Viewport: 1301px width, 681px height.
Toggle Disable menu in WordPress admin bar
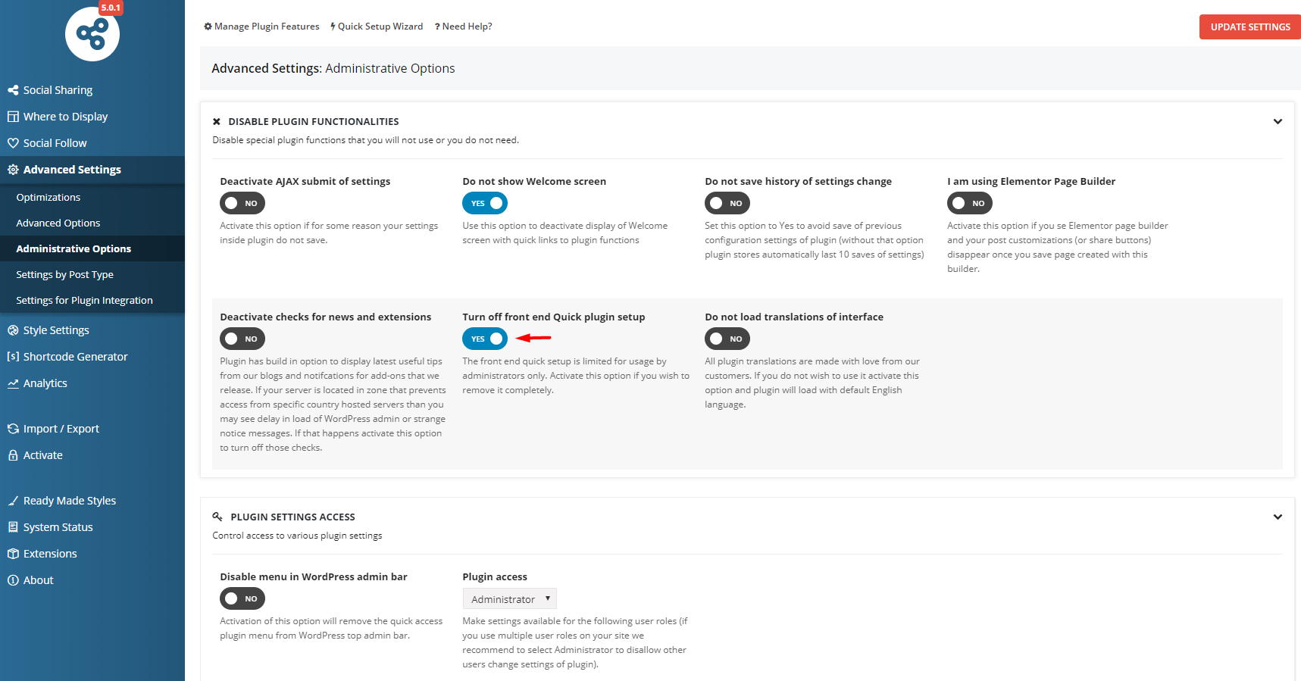(x=242, y=598)
